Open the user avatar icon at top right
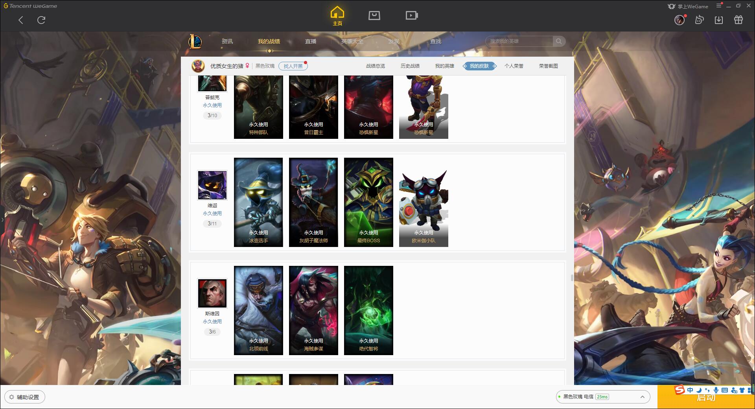The height and width of the screenshot is (409, 755). [x=679, y=20]
